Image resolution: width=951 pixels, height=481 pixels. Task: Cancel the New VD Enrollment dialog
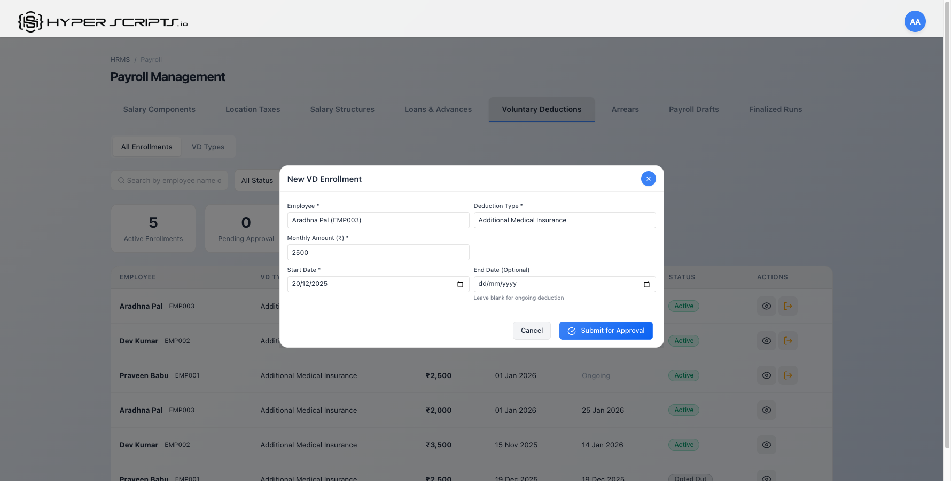coord(532,330)
